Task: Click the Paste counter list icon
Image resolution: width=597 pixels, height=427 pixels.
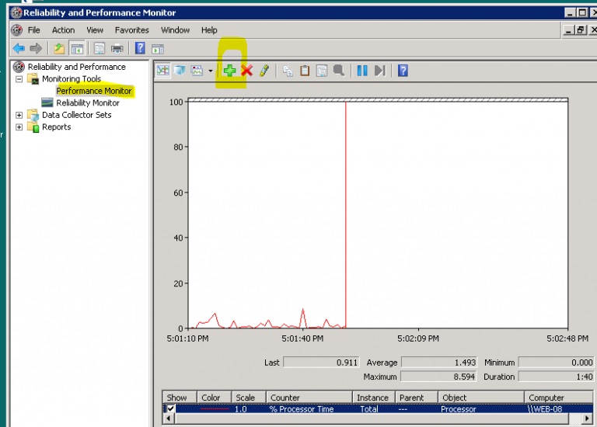Action: (x=305, y=71)
